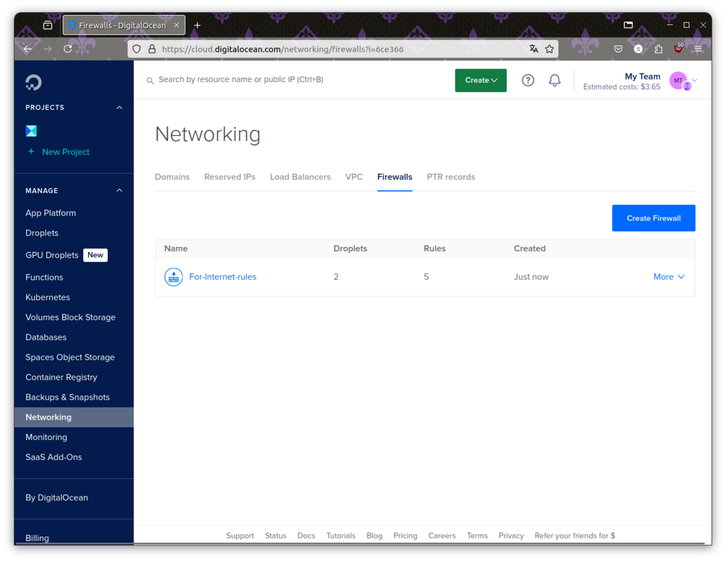Switch to the VPC tab
This screenshot has width=726, height=561.
point(354,177)
